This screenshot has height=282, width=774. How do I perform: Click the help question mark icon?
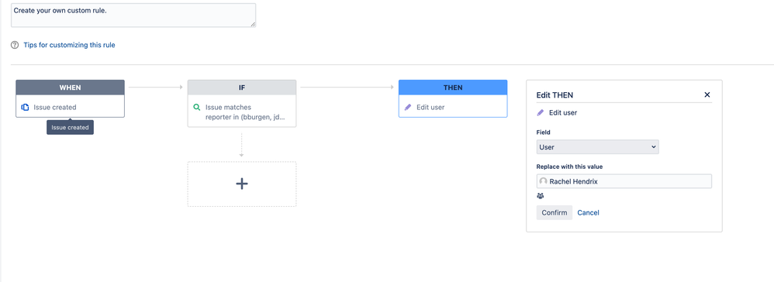(x=14, y=45)
